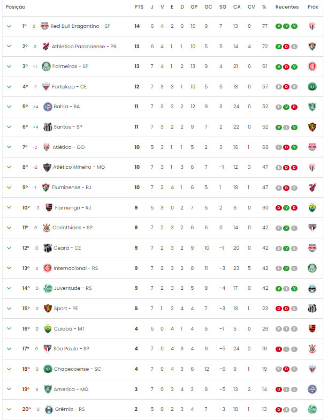Image resolution: width=328 pixels, height=420 pixels.
Task: Expand the Bahia row details chevron
Action: (9, 107)
